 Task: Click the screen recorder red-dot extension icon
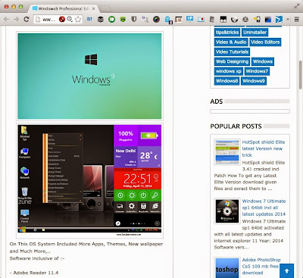201,19
